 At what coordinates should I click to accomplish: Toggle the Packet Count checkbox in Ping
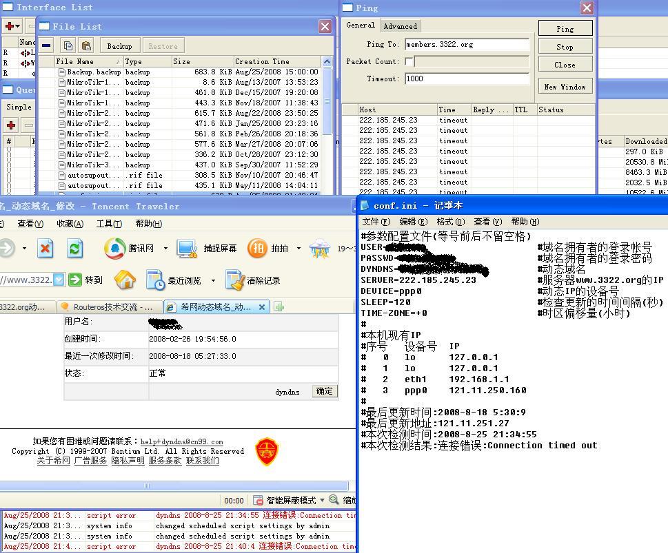(409, 62)
